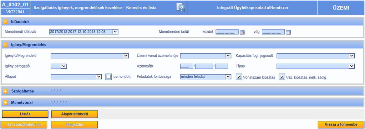
Task: Open Feladatok fontossága dropdown
Action: click(x=206, y=76)
